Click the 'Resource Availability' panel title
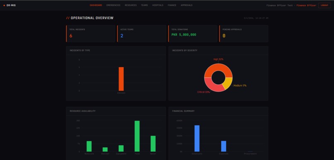This screenshot has height=160, width=334. (x=82, y=111)
